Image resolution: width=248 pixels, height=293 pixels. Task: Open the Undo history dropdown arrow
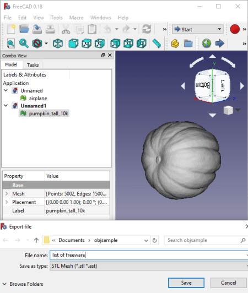[117, 29]
